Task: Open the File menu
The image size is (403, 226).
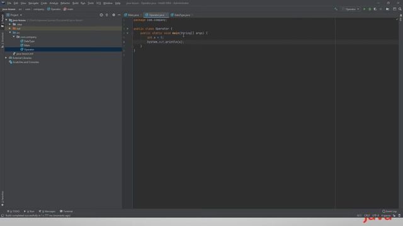Action: pyautogui.click(x=9, y=3)
